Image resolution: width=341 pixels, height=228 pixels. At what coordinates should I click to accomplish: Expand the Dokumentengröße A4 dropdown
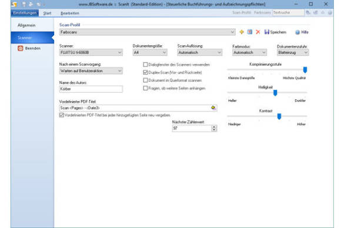(x=150, y=52)
